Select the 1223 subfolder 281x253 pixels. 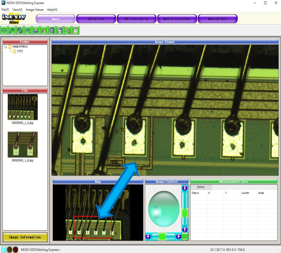[20, 51]
